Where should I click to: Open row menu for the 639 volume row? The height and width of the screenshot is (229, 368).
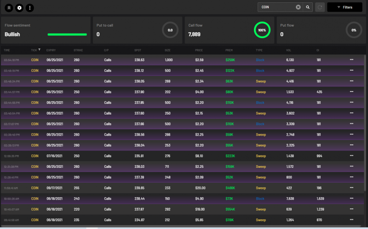coord(351,209)
